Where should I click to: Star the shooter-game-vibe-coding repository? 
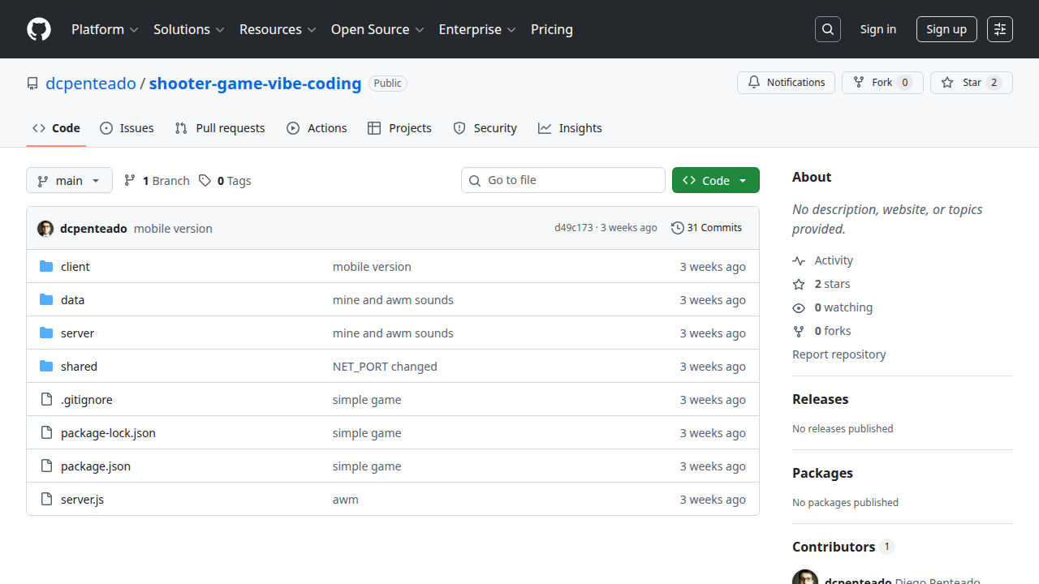[972, 83]
